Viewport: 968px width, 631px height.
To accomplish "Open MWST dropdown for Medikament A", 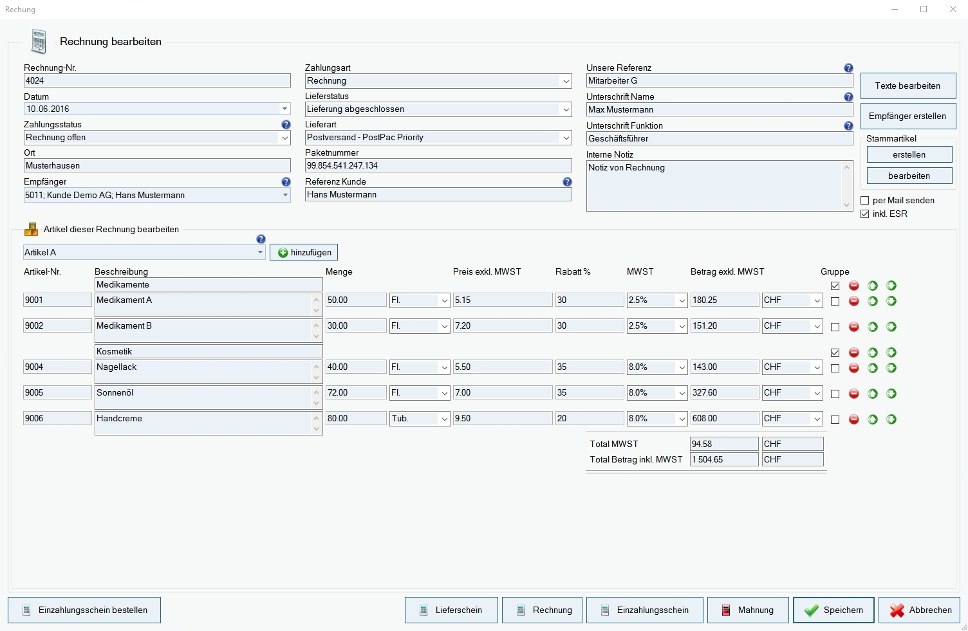I will coord(682,300).
